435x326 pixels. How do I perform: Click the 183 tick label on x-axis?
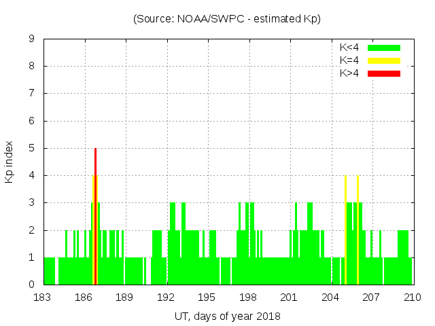coord(43,297)
